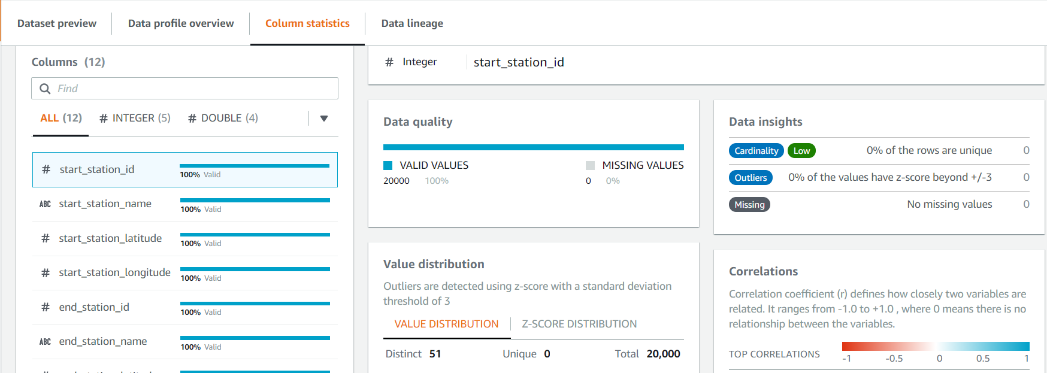Click the search magnifier icon in Find box
Viewport: 1047px width, 373px height.
click(45, 89)
